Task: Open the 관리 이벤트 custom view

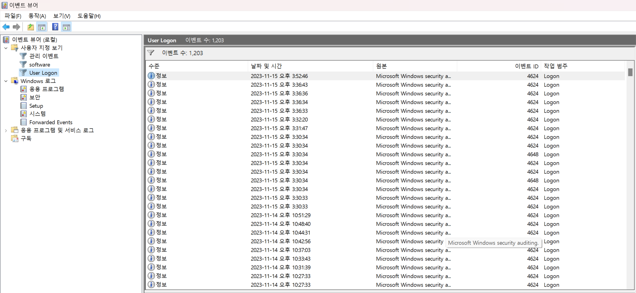Action: pos(44,56)
